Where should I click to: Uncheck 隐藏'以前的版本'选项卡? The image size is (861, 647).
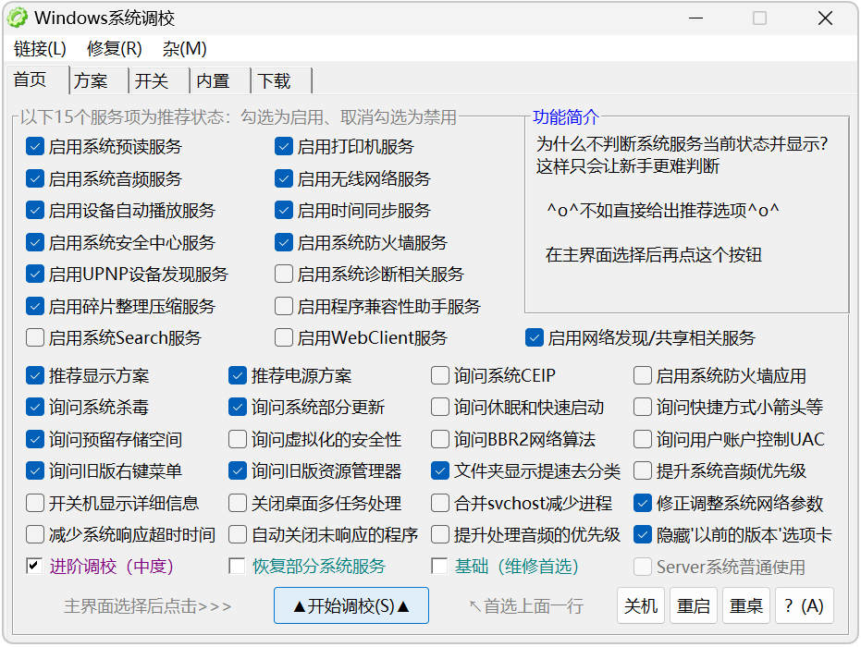coord(643,534)
